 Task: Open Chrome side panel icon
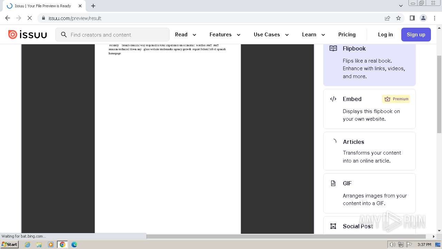(x=412, y=18)
